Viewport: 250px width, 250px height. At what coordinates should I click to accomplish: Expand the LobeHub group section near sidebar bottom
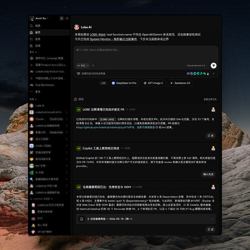[x=41, y=199]
